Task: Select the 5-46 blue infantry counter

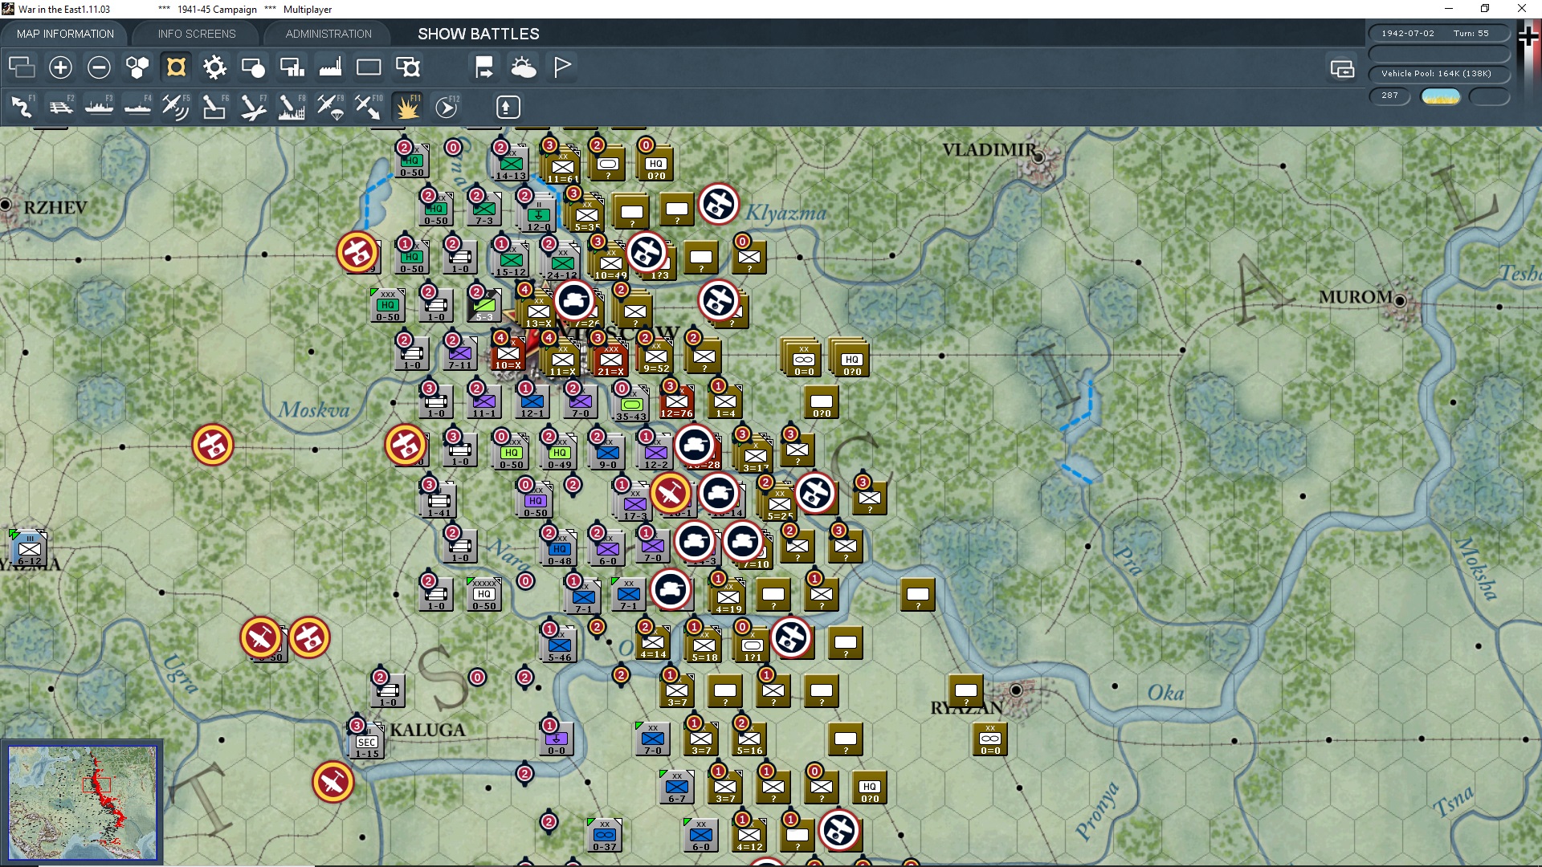Action: click(x=560, y=645)
